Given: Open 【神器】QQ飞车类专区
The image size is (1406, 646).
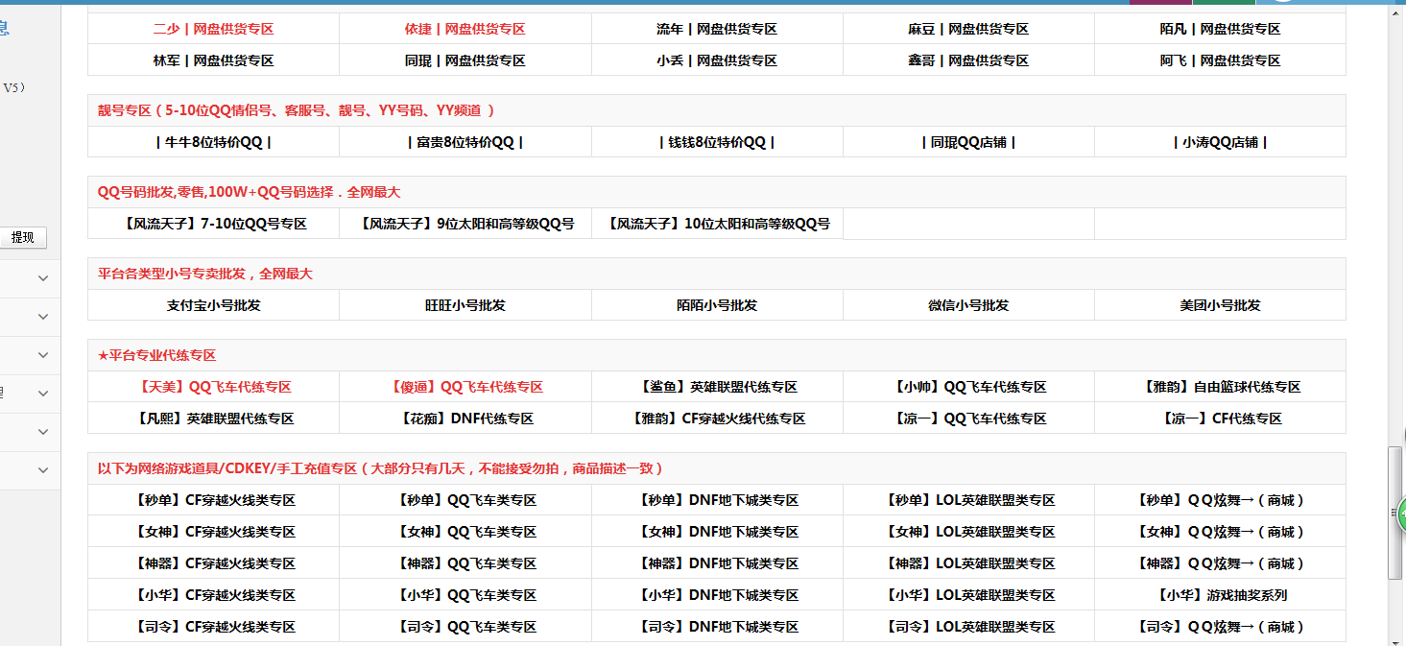Looking at the screenshot, I should 465,563.
